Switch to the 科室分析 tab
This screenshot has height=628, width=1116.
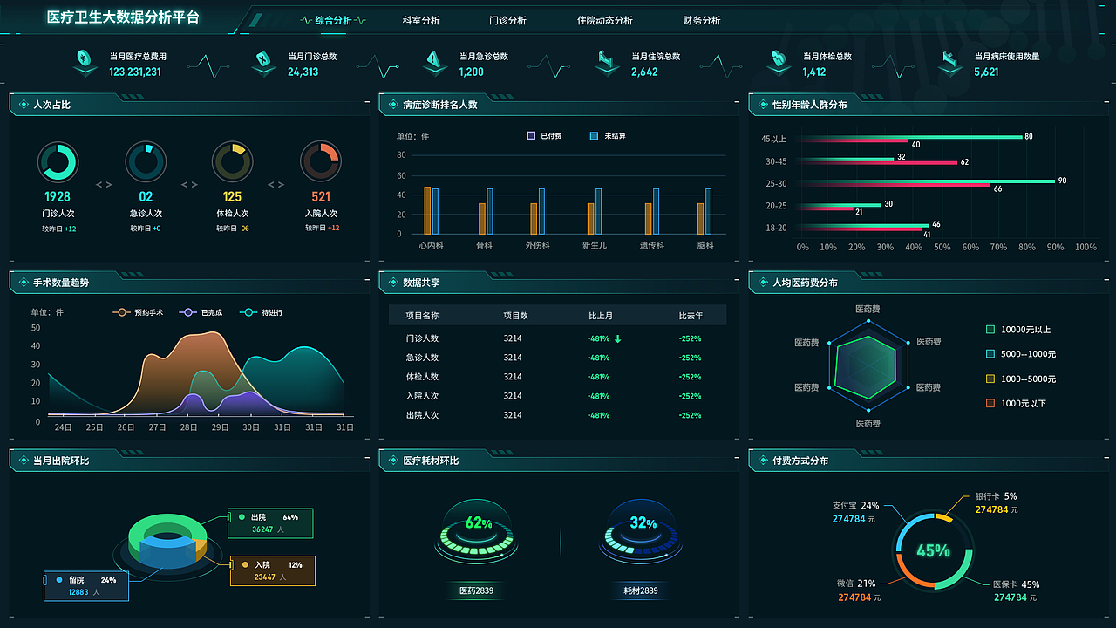click(421, 20)
